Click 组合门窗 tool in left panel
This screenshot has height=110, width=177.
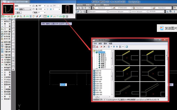click(6, 32)
